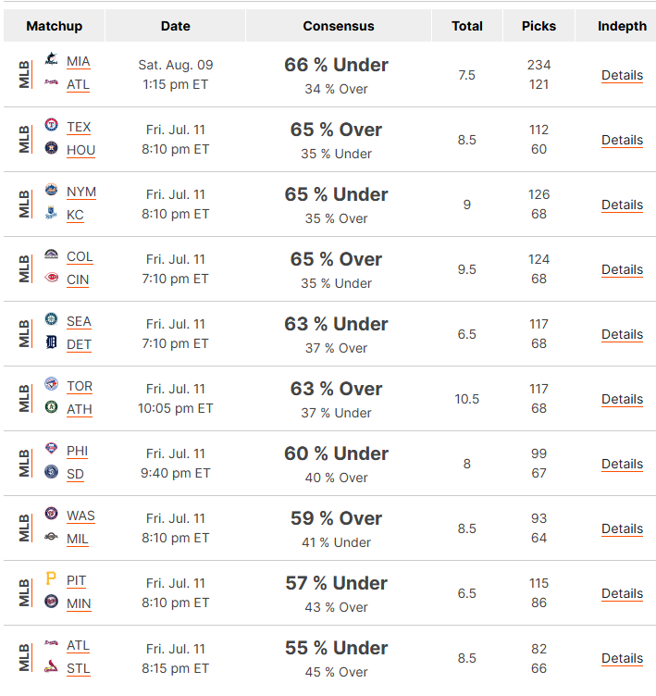Open the MIN team link

[79, 603]
